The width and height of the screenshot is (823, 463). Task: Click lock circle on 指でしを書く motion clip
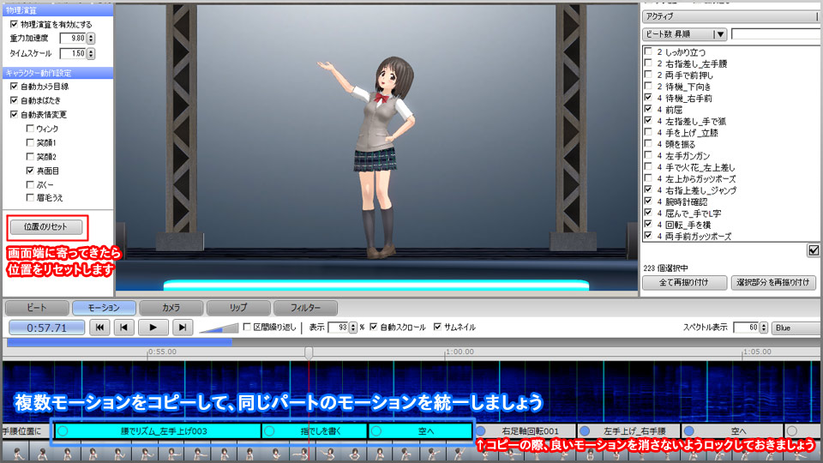(270, 430)
